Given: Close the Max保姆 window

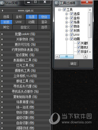Looking at the screenshot, I should coord(45,2).
